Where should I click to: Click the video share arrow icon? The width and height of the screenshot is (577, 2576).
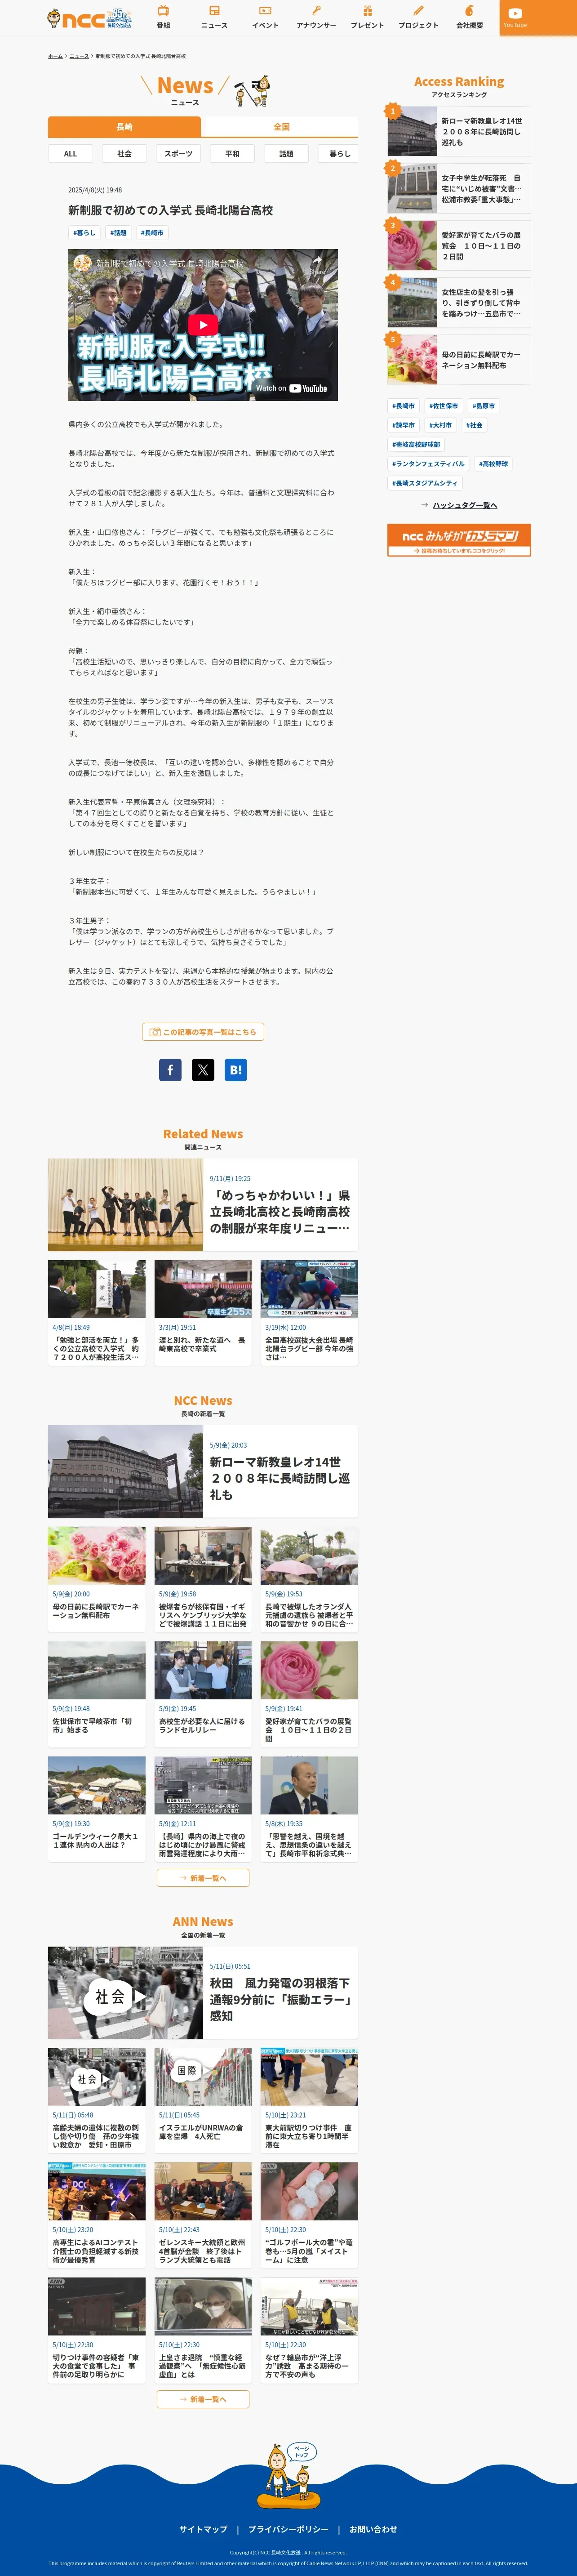317,263
